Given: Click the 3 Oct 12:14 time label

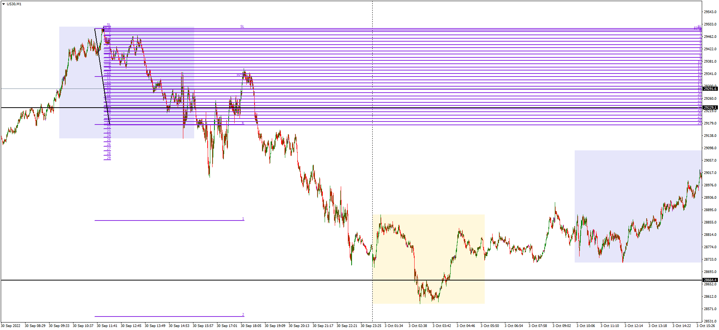Looking at the screenshot, I should point(634,326).
